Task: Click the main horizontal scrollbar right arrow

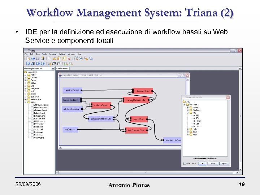Action: [x=237, y=173]
